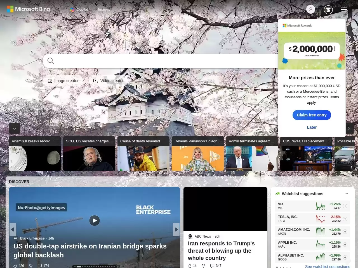Add VIX to watchlist

(345, 206)
